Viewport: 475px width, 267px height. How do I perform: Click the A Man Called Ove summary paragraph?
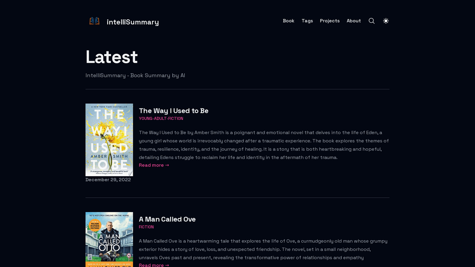263,249
